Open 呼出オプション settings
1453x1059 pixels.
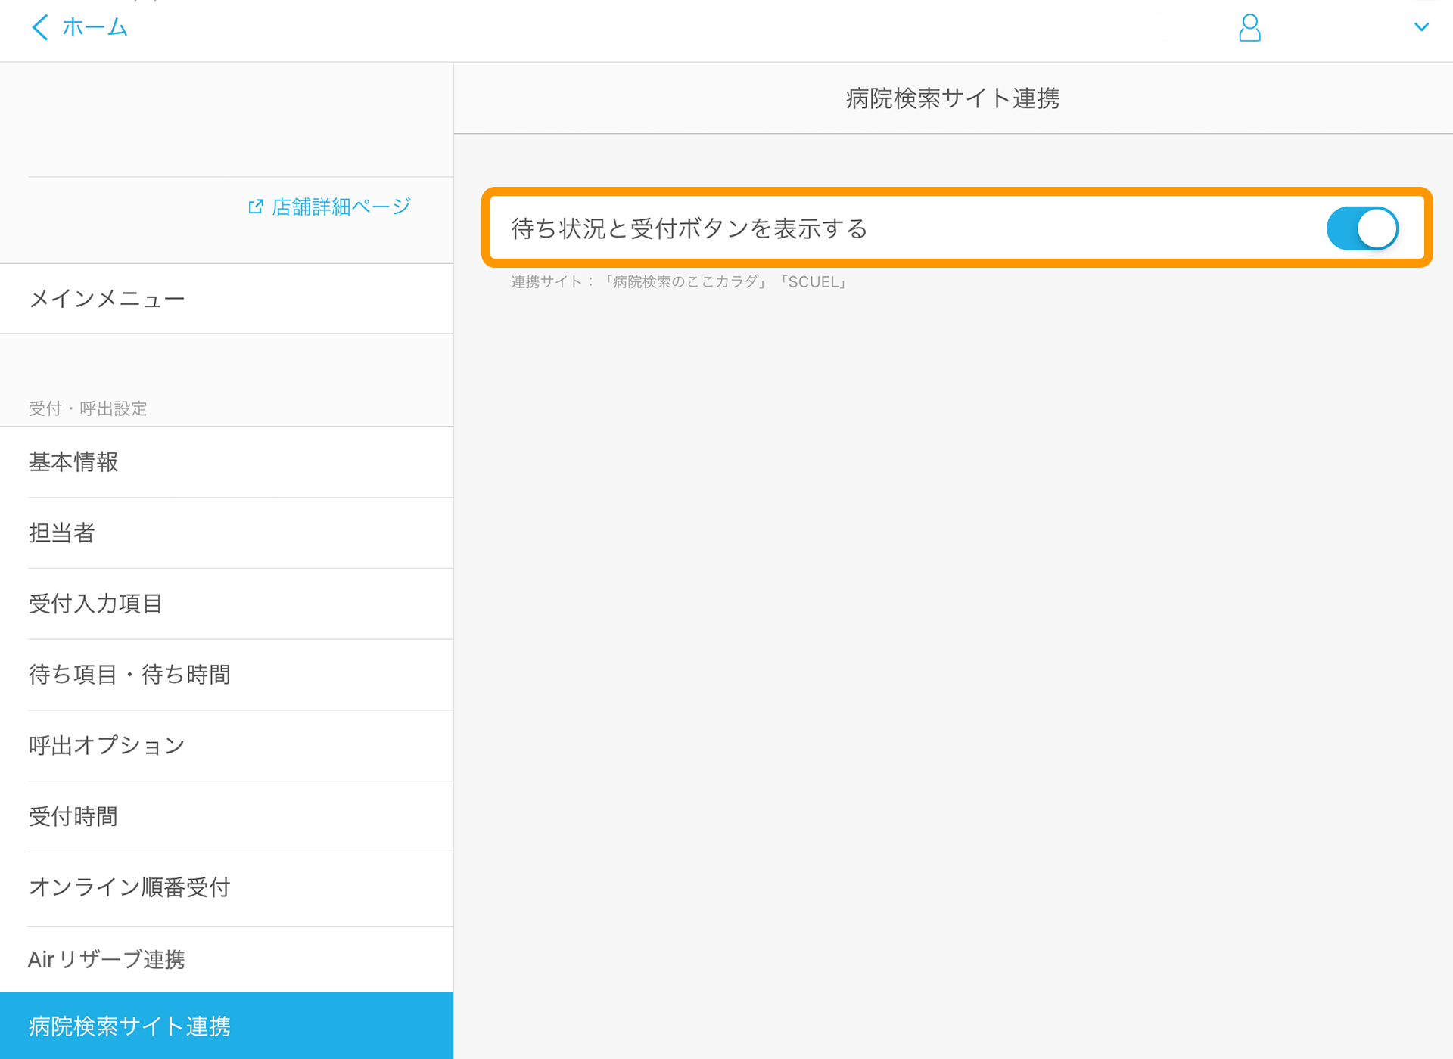coord(105,746)
